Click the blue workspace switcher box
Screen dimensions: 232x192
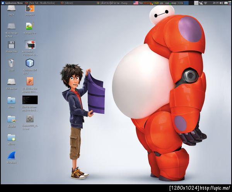coord(186,3)
